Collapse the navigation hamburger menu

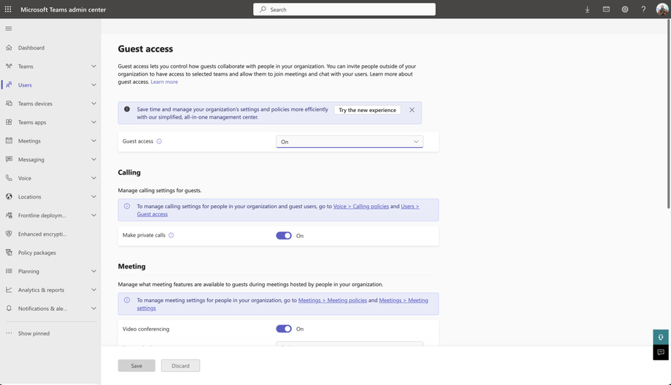pyautogui.click(x=9, y=29)
